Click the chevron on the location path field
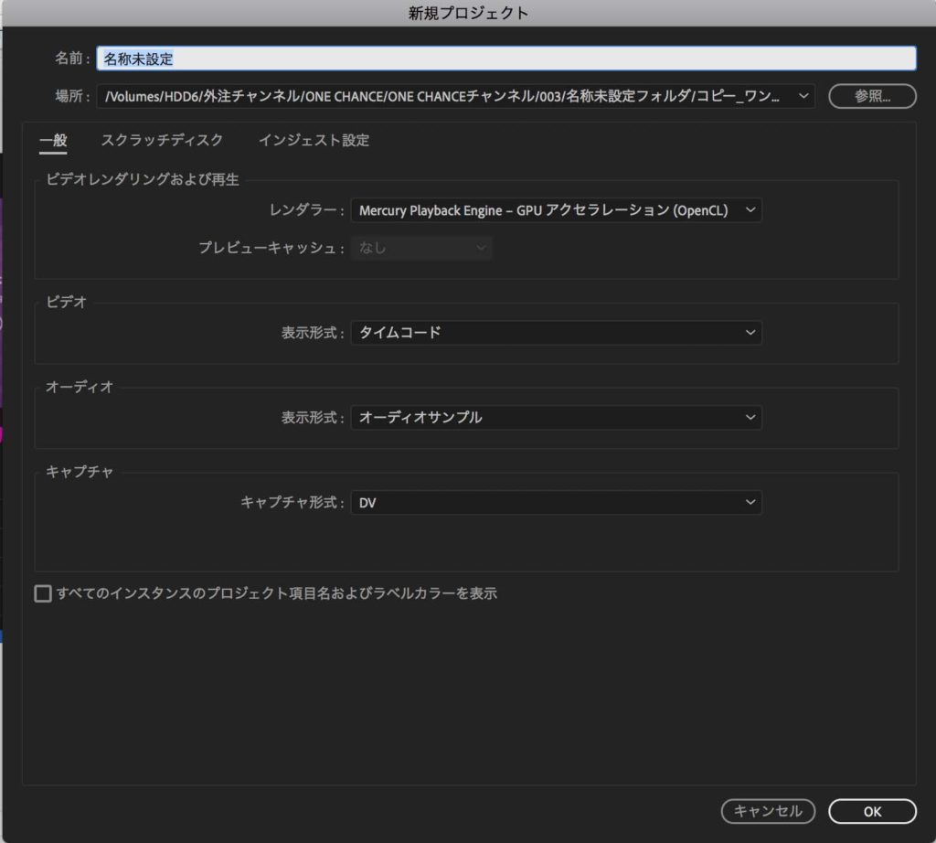 click(x=803, y=96)
